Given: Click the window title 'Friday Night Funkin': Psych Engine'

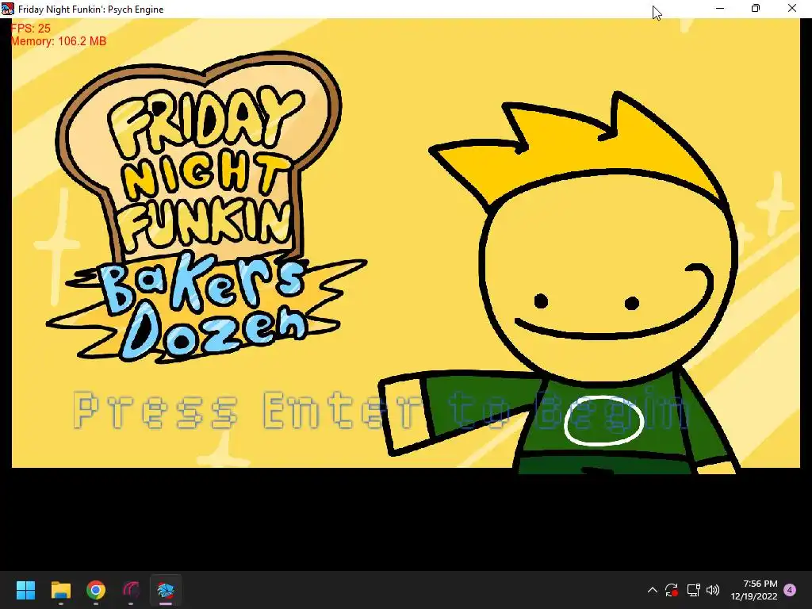Looking at the screenshot, I should 90,10.
